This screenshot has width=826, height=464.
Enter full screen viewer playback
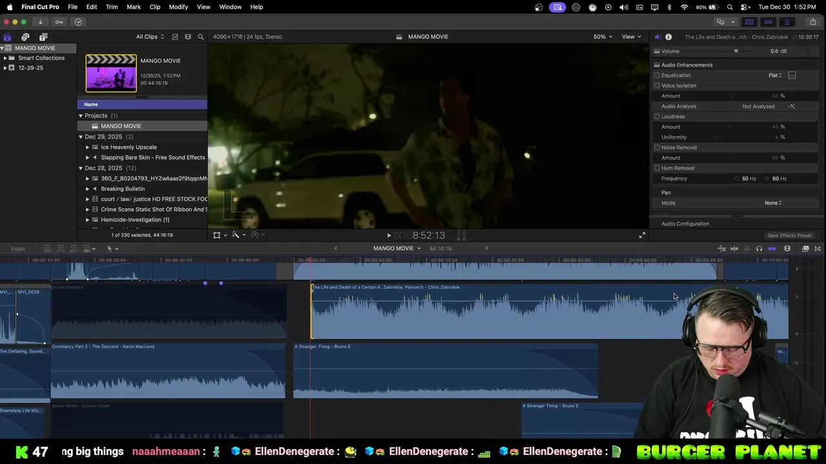[642, 235]
